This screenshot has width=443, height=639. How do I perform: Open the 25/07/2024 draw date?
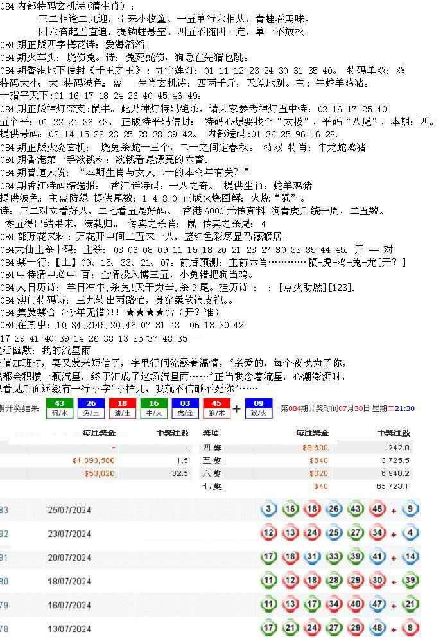coord(69,510)
